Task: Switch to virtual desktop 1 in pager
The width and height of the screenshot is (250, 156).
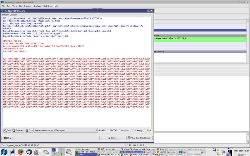Action: pos(54,150)
